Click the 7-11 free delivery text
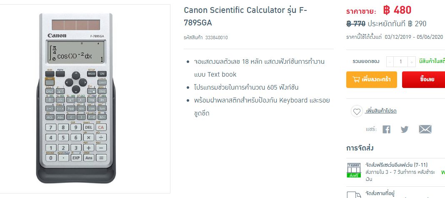445x198 pixels. click(x=396, y=165)
